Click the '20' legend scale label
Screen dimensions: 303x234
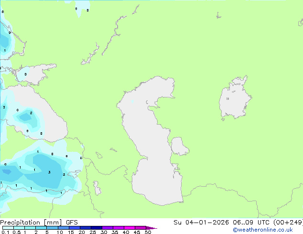point(82,232)
